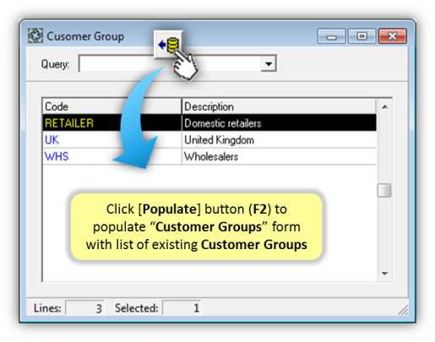Click the Populate database icon button

[169, 45]
